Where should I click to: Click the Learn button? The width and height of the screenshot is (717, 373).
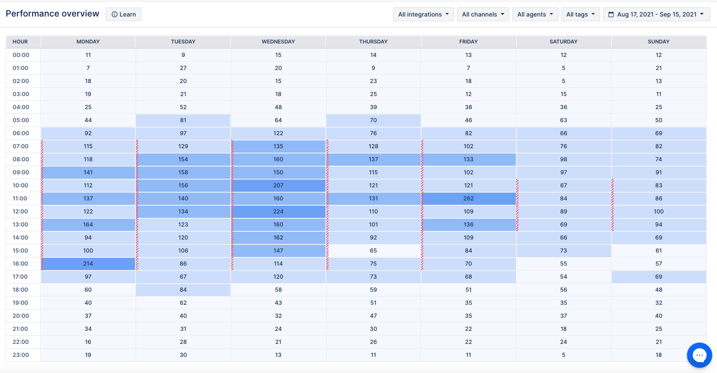123,14
